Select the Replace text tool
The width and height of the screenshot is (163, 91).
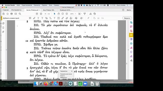(46, 18)
